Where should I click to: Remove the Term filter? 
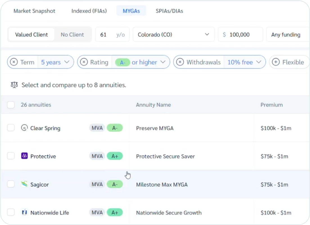click(x=14, y=62)
